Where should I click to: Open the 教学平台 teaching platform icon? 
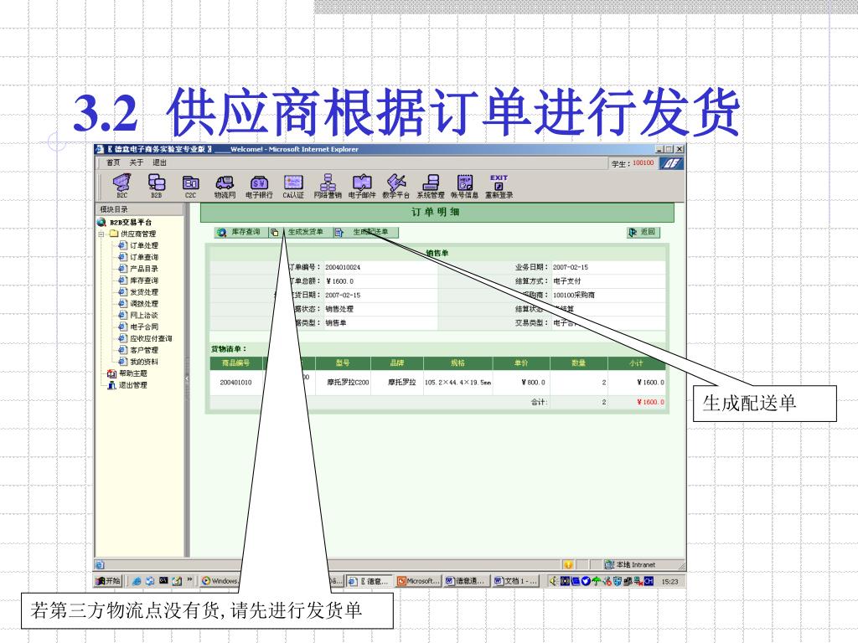coord(395,186)
